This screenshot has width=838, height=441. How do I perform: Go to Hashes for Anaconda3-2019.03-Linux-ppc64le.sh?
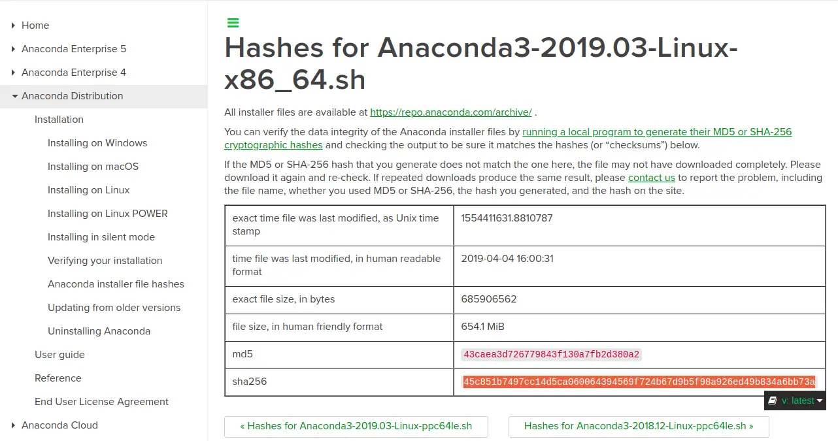tap(356, 426)
